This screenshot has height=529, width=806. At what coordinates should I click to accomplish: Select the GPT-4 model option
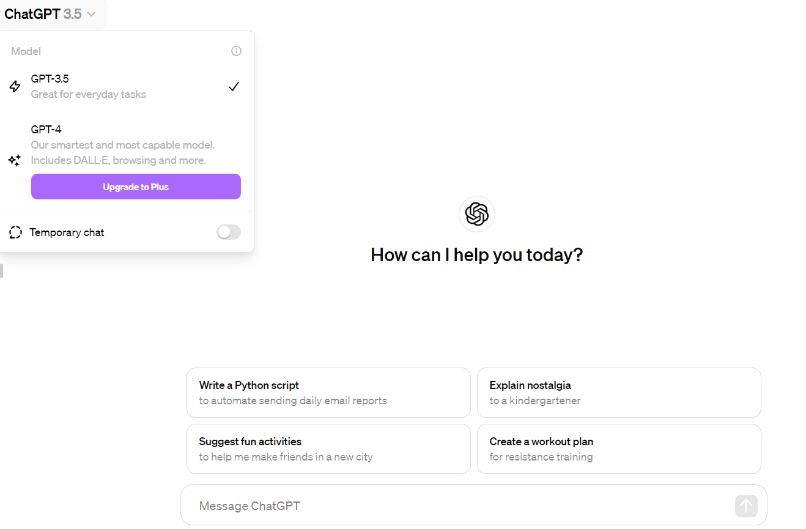coord(127,145)
